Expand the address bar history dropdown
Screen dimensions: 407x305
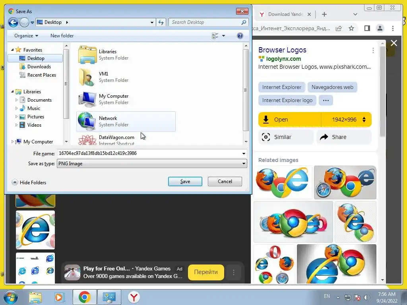pyautogui.click(x=152, y=23)
